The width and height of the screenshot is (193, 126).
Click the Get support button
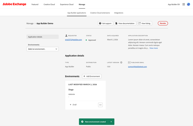pyautogui.click(x=105, y=23)
